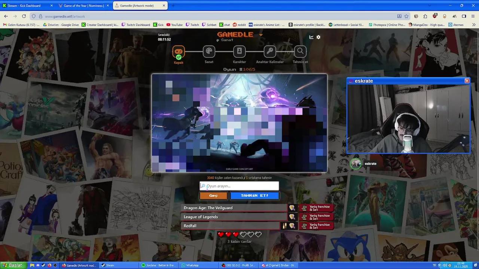Open the Creator Dashboard bookmark
Screen dimensions: 479x269
(x=100, y=25)
